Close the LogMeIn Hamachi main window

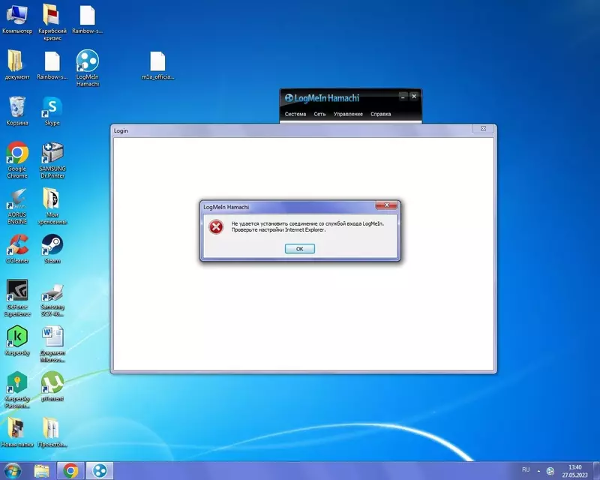(x=414, y=97)
